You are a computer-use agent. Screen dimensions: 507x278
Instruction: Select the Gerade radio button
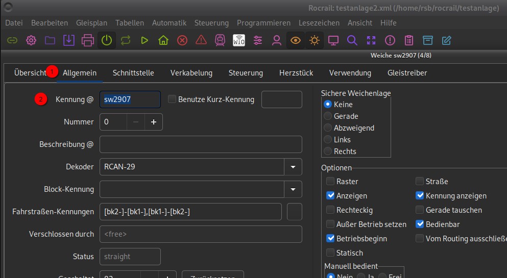coord(328,116)
